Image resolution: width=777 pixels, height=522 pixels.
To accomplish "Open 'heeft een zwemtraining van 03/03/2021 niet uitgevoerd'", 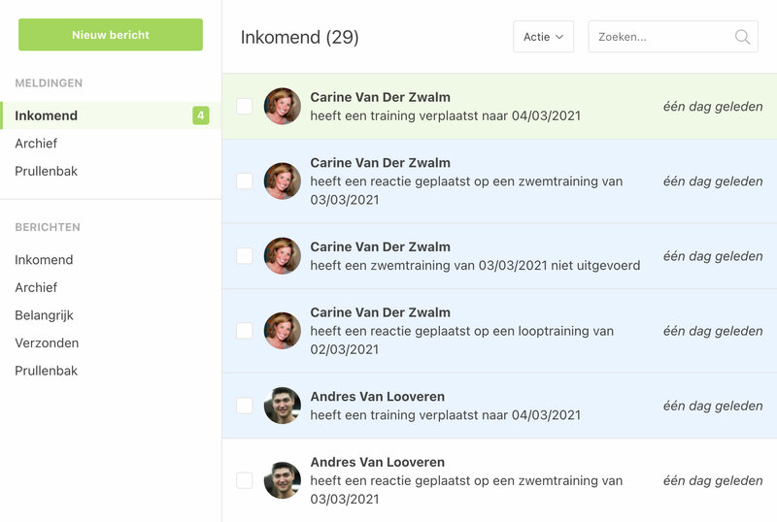I will [475, 266].
